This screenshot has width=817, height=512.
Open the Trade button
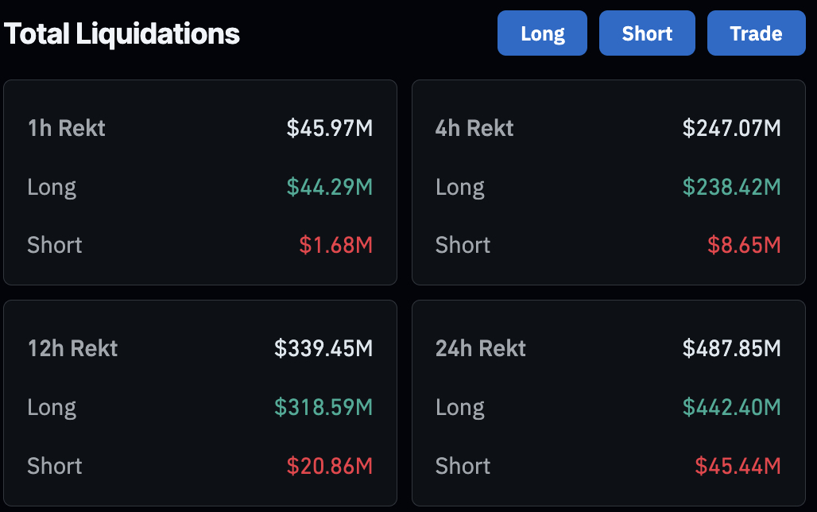(x=756, y=33)
